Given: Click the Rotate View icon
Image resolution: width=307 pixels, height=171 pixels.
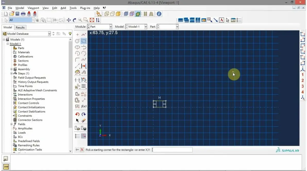Looking at the screenshot, I should [74, 20].
